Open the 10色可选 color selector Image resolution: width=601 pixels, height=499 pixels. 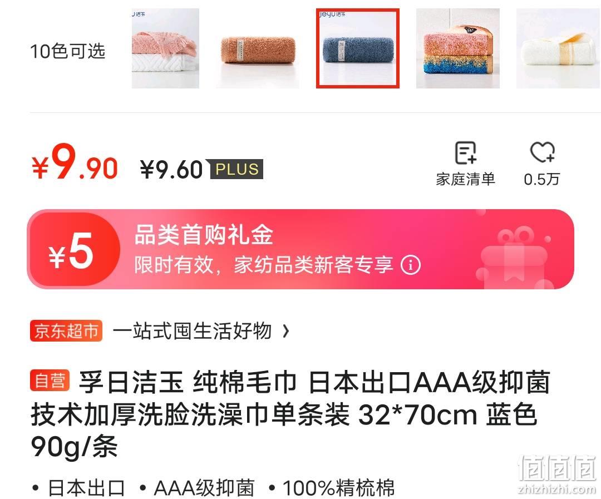67,51
